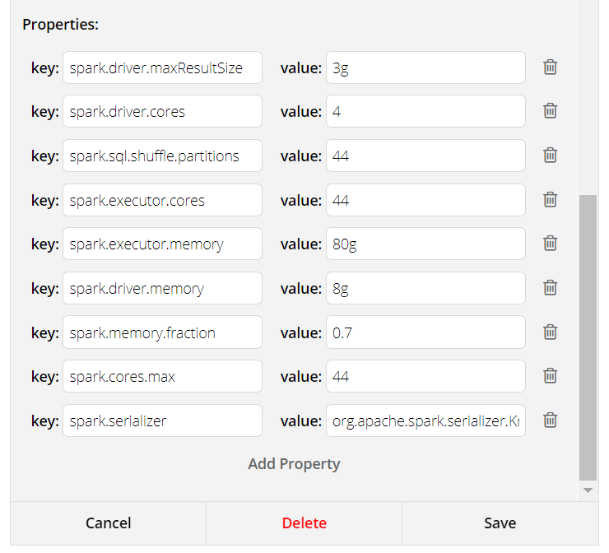The image size is (609, 553).
Task: Save the configuration properties
Action: coord(500,523)
